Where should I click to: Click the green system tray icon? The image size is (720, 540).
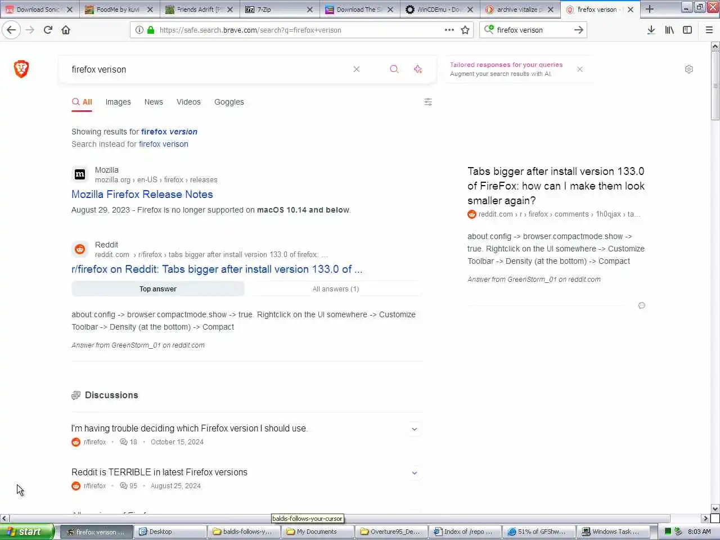point(668,532)
